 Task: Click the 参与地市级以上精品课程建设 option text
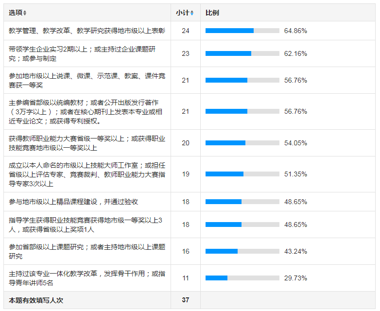[x=74, y=201]
